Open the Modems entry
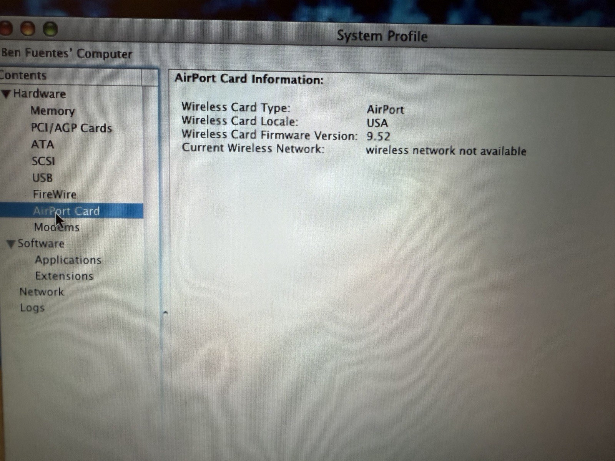615x461 pixels. coord(57,227)
